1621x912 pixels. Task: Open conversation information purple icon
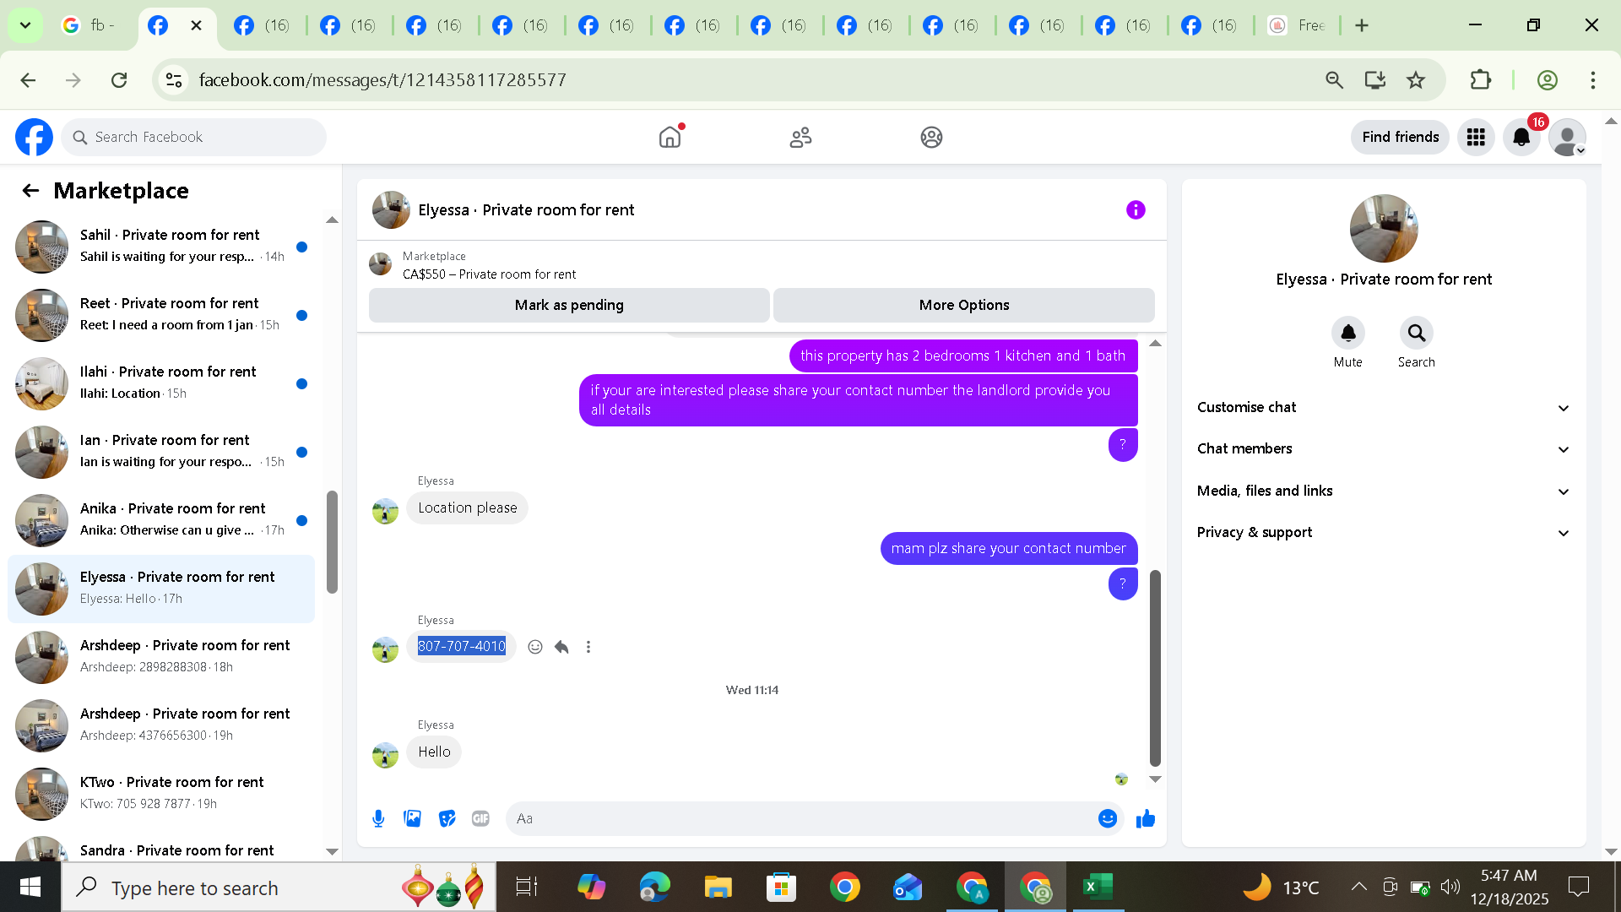coord(1136,209)
